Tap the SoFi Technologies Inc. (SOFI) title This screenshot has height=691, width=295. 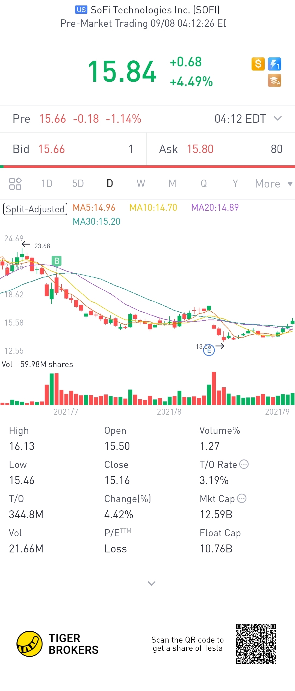point(155,10)
